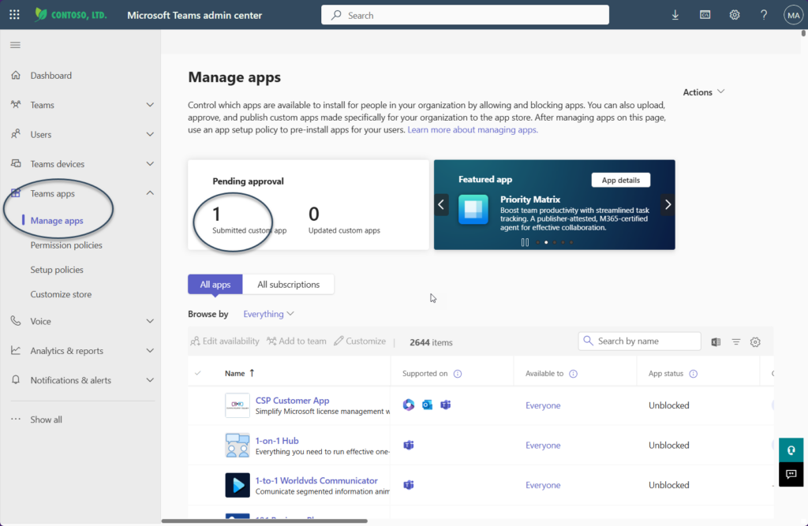Toggle the select-all checkmark in the table header
808x526 pixels.
pyautogui.click(x=198, y=373)
